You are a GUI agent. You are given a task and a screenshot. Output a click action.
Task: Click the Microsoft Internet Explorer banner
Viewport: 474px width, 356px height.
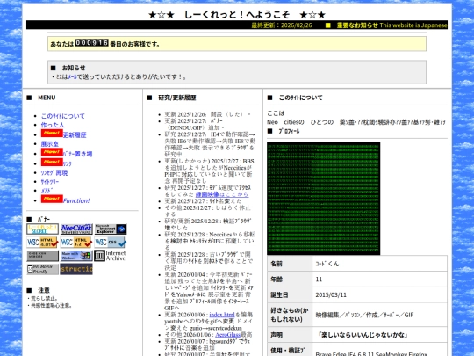click(111, 229)
